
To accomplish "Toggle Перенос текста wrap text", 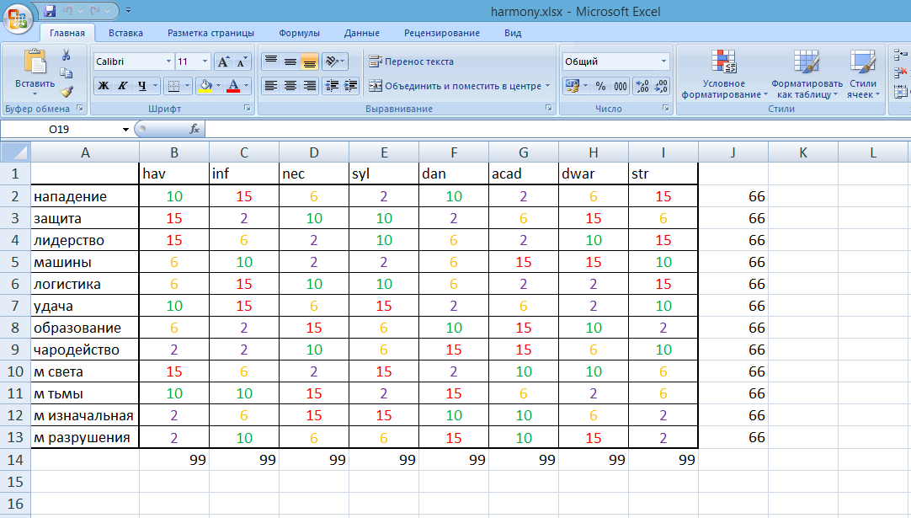I will 412,61.
